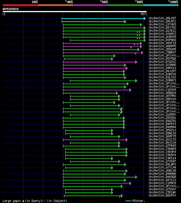Click the red 20% identity legend segment
The image size is (181, 203).
20,5
